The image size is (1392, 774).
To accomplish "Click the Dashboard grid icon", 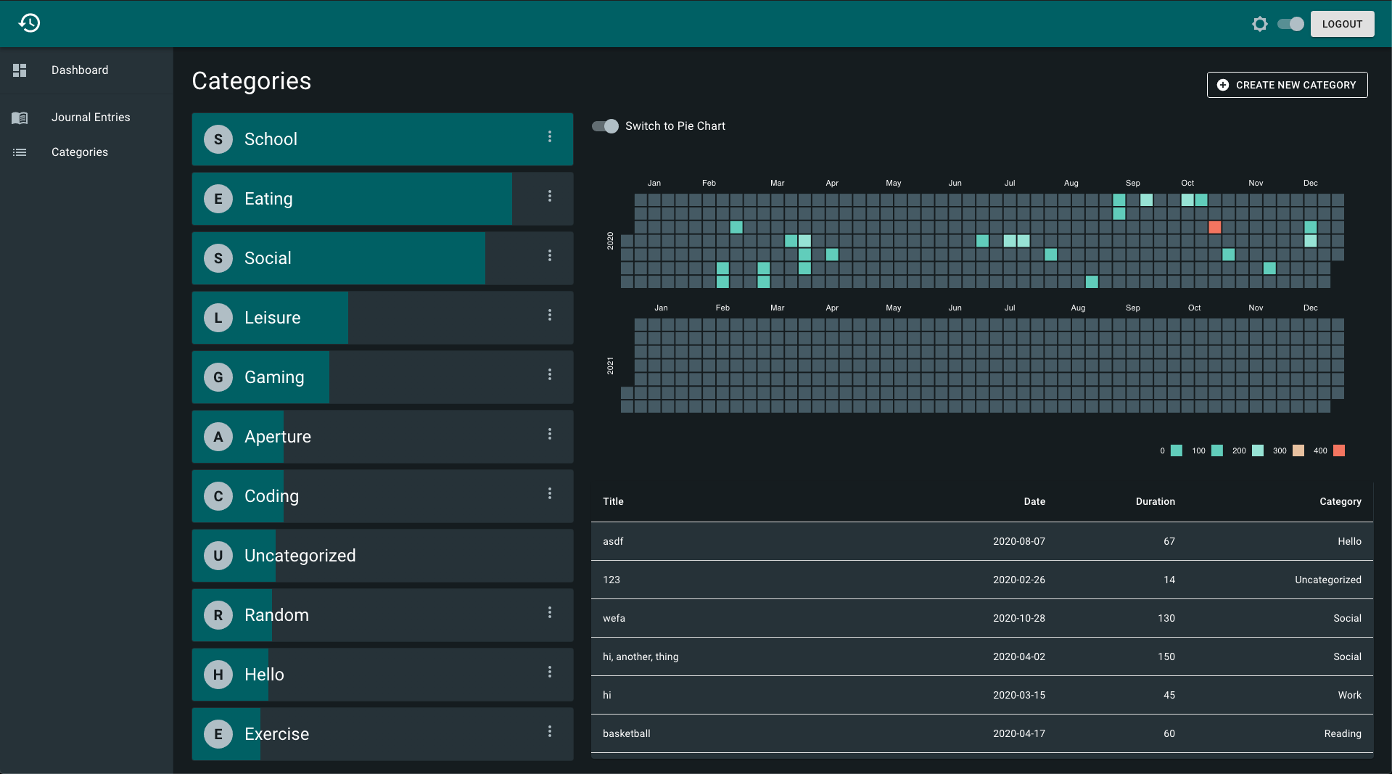I will pyautogui.click(x=20, y=70).
